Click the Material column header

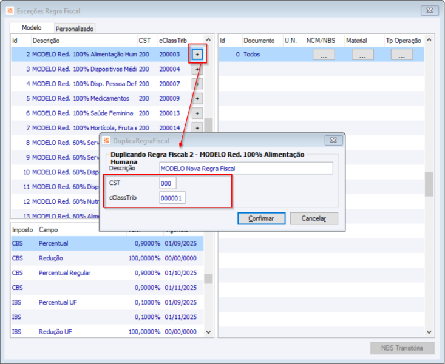coord(364,41)
